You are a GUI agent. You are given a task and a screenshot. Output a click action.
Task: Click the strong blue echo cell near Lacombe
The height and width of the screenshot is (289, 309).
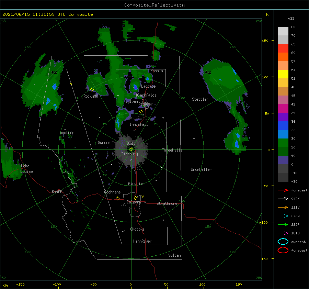135,87
